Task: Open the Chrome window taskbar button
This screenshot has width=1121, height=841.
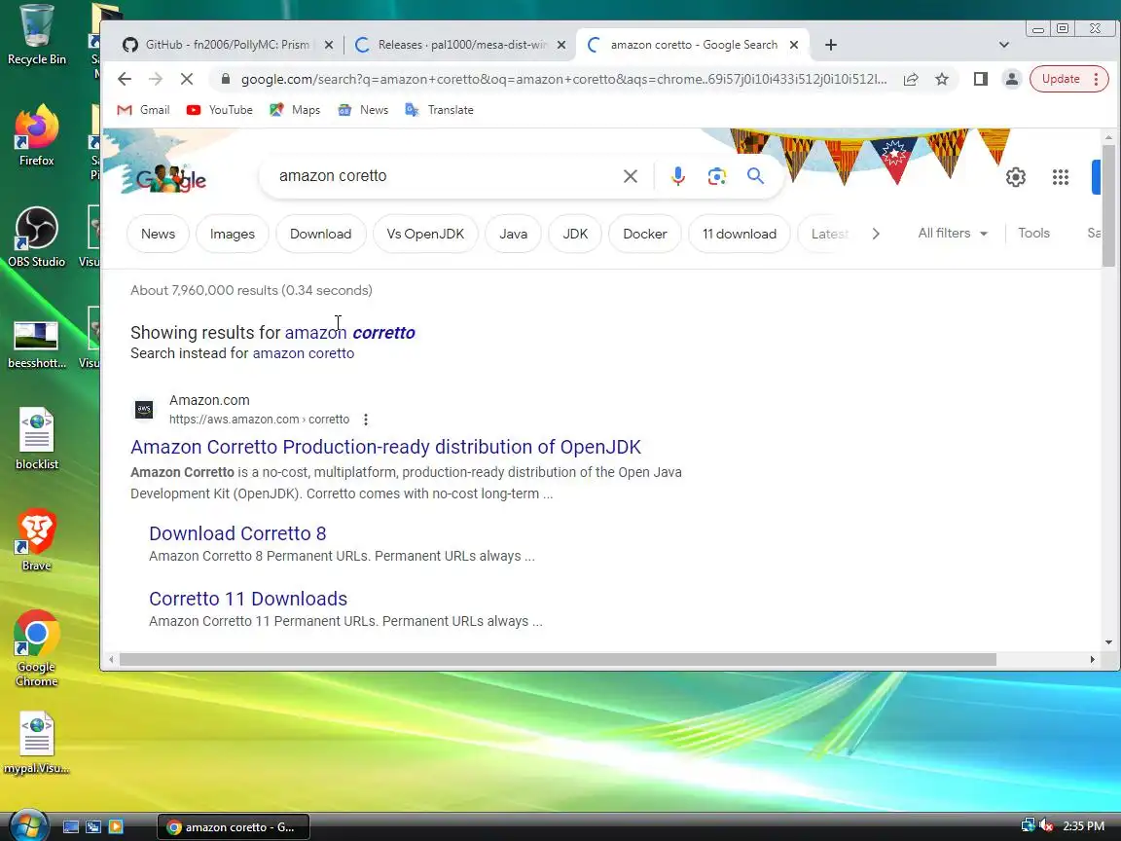Action: (234, 827)
